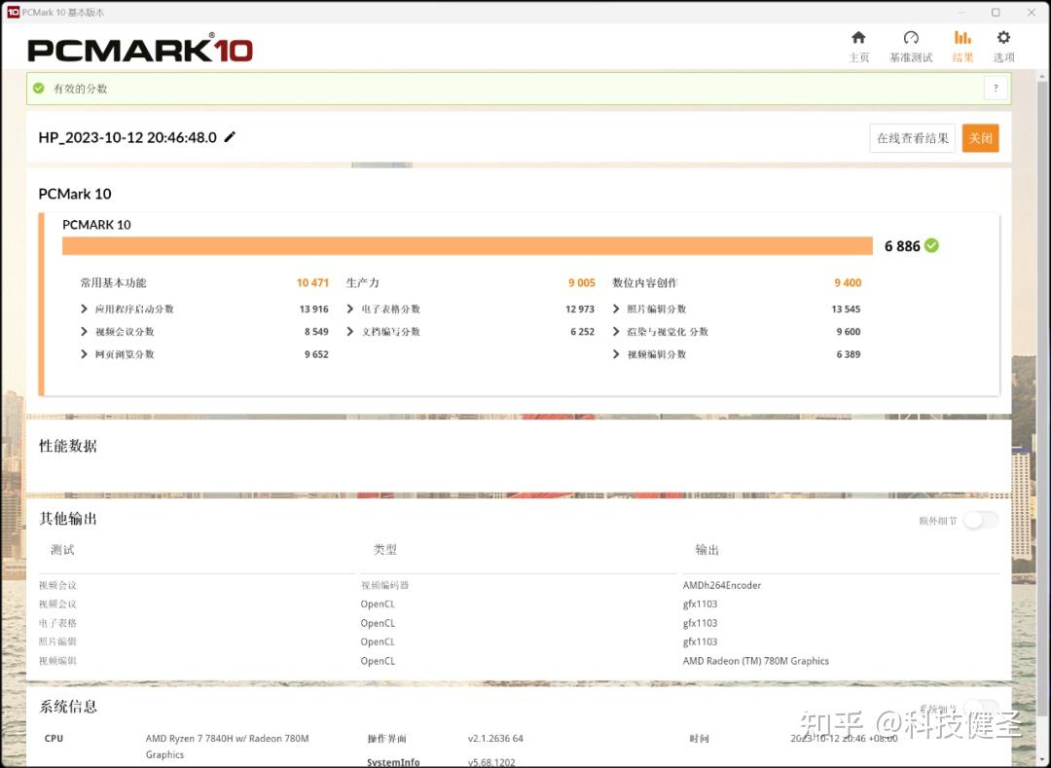The image size is (1051, 768).
Task: Expand 视频编辑分数 row
Action: (616, 354)
